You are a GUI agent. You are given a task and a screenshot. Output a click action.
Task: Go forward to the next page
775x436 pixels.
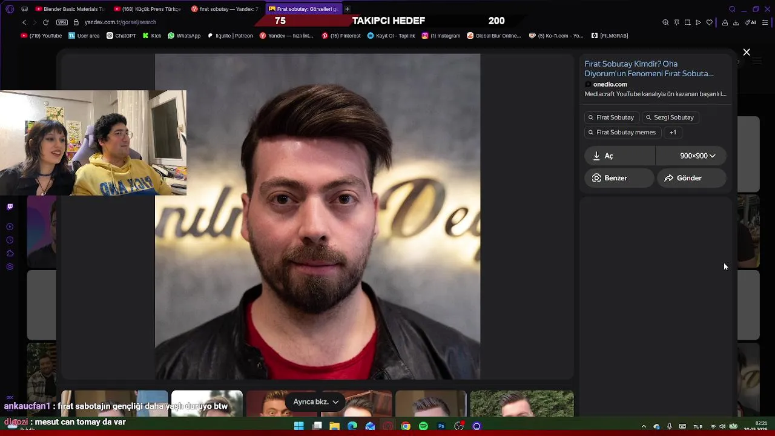pos(35,22)
